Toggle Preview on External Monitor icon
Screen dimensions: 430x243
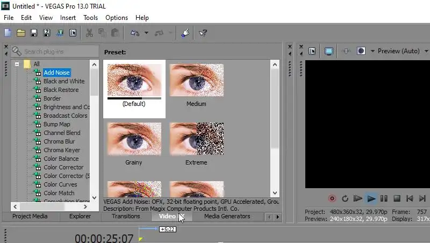[x=328, y=51]
